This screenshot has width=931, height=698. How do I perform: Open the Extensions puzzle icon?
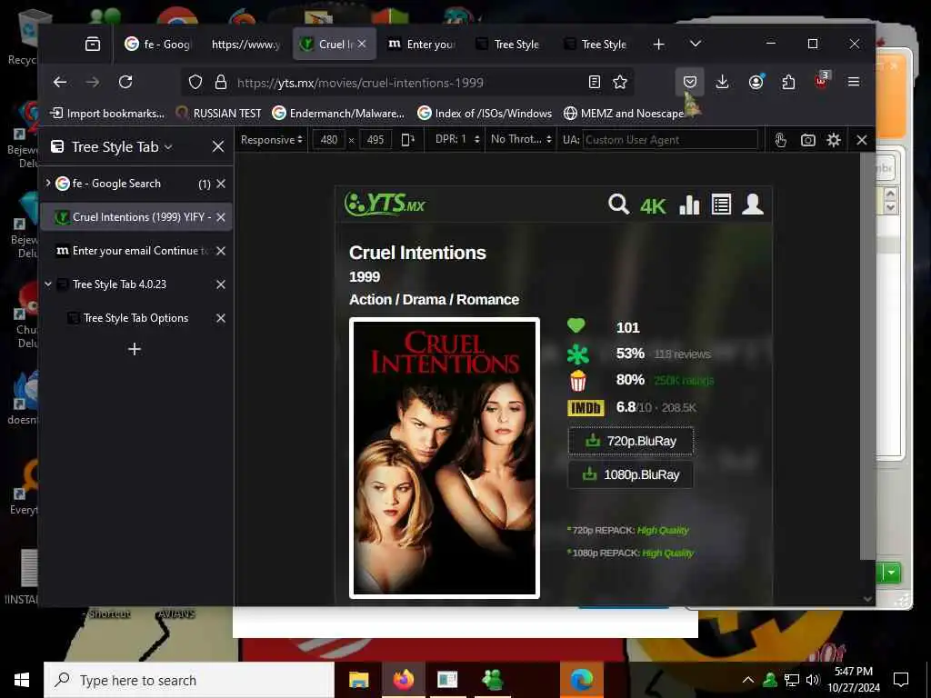point(788,82)
